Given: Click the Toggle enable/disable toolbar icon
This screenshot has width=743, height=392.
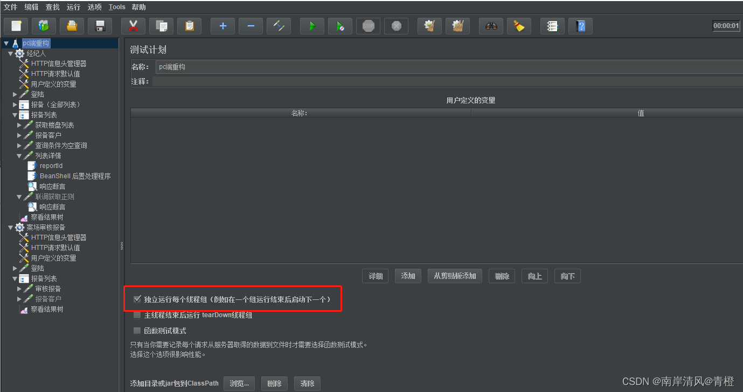Looking at the screenshot, I should pyautogui.click(x=279, y=26).
